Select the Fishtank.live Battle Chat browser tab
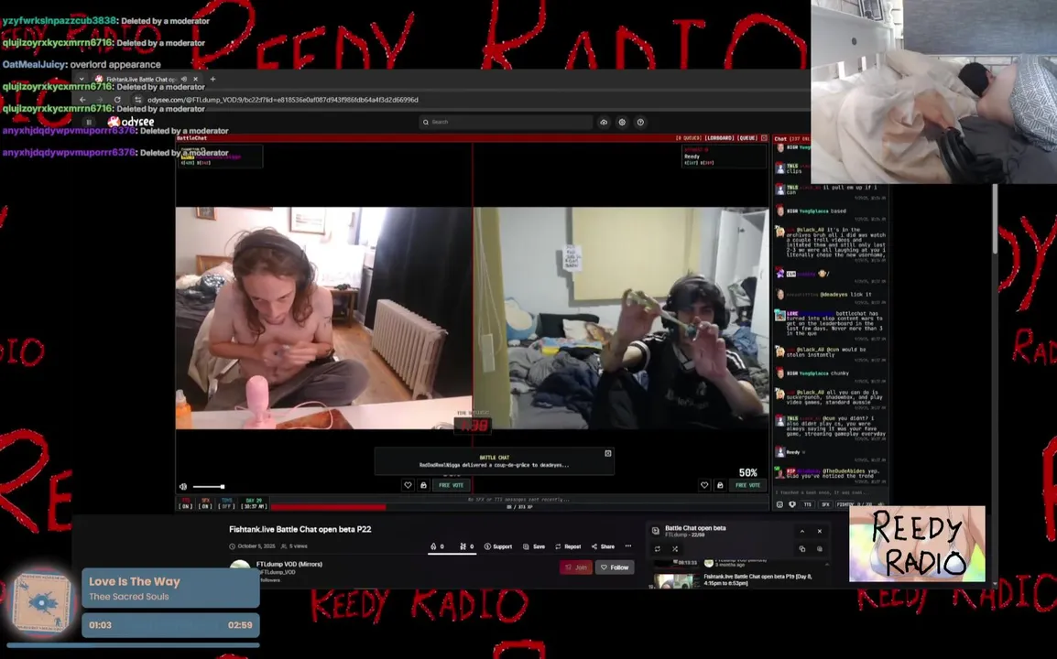This screenshot has height=659, width=1057. tap(147, 79)
